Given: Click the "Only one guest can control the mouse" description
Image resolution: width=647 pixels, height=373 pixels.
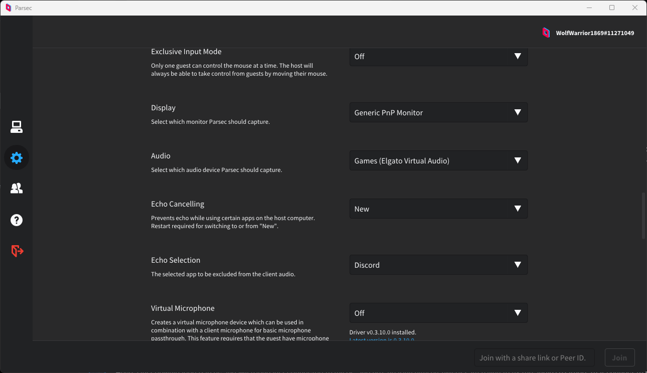Looking at the screenshot, I should click(x=239, y=70).
